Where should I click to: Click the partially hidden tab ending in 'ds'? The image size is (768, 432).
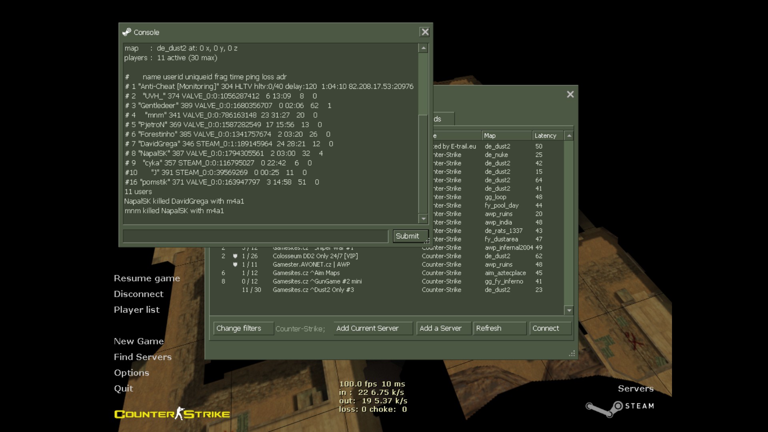coord(444,119)
